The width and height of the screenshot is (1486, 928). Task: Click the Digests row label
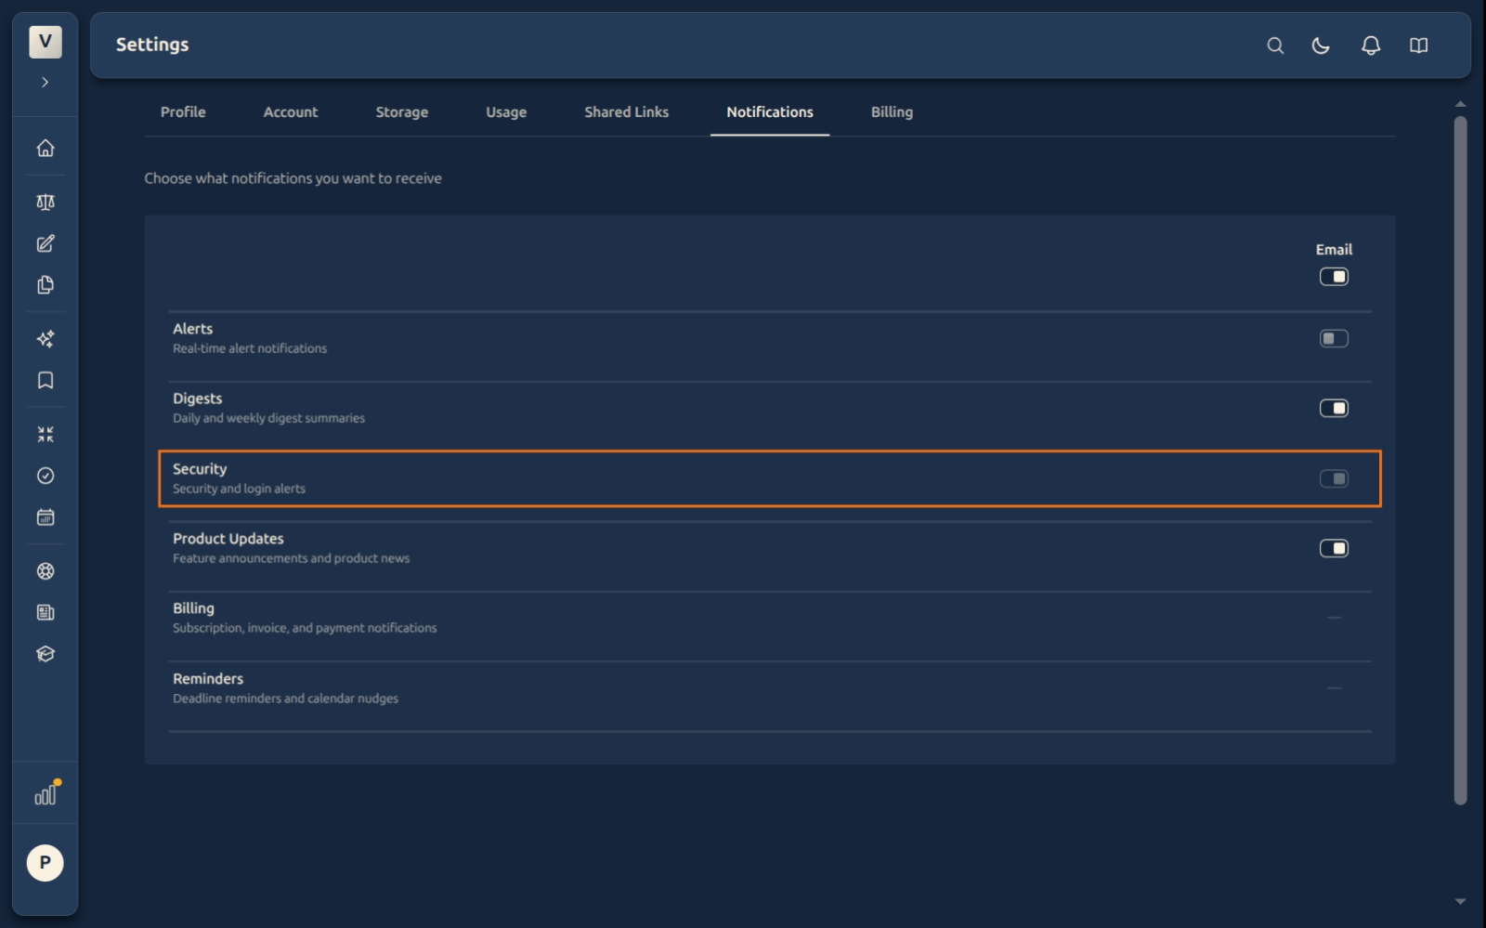coord(198,399)
